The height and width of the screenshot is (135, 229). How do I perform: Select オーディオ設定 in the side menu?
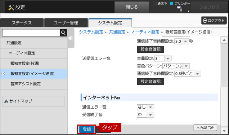pyautogui.click(x=34, y=53)
